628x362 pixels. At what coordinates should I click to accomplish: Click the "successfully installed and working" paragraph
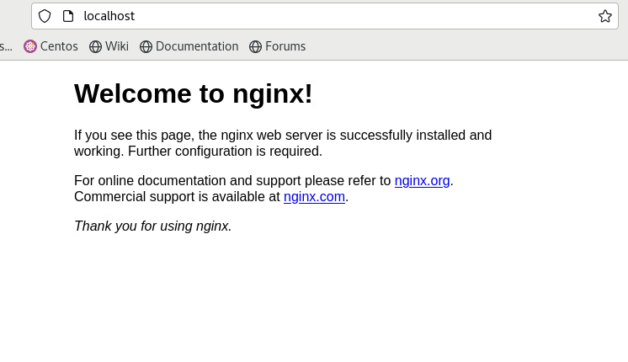[283, 143]
